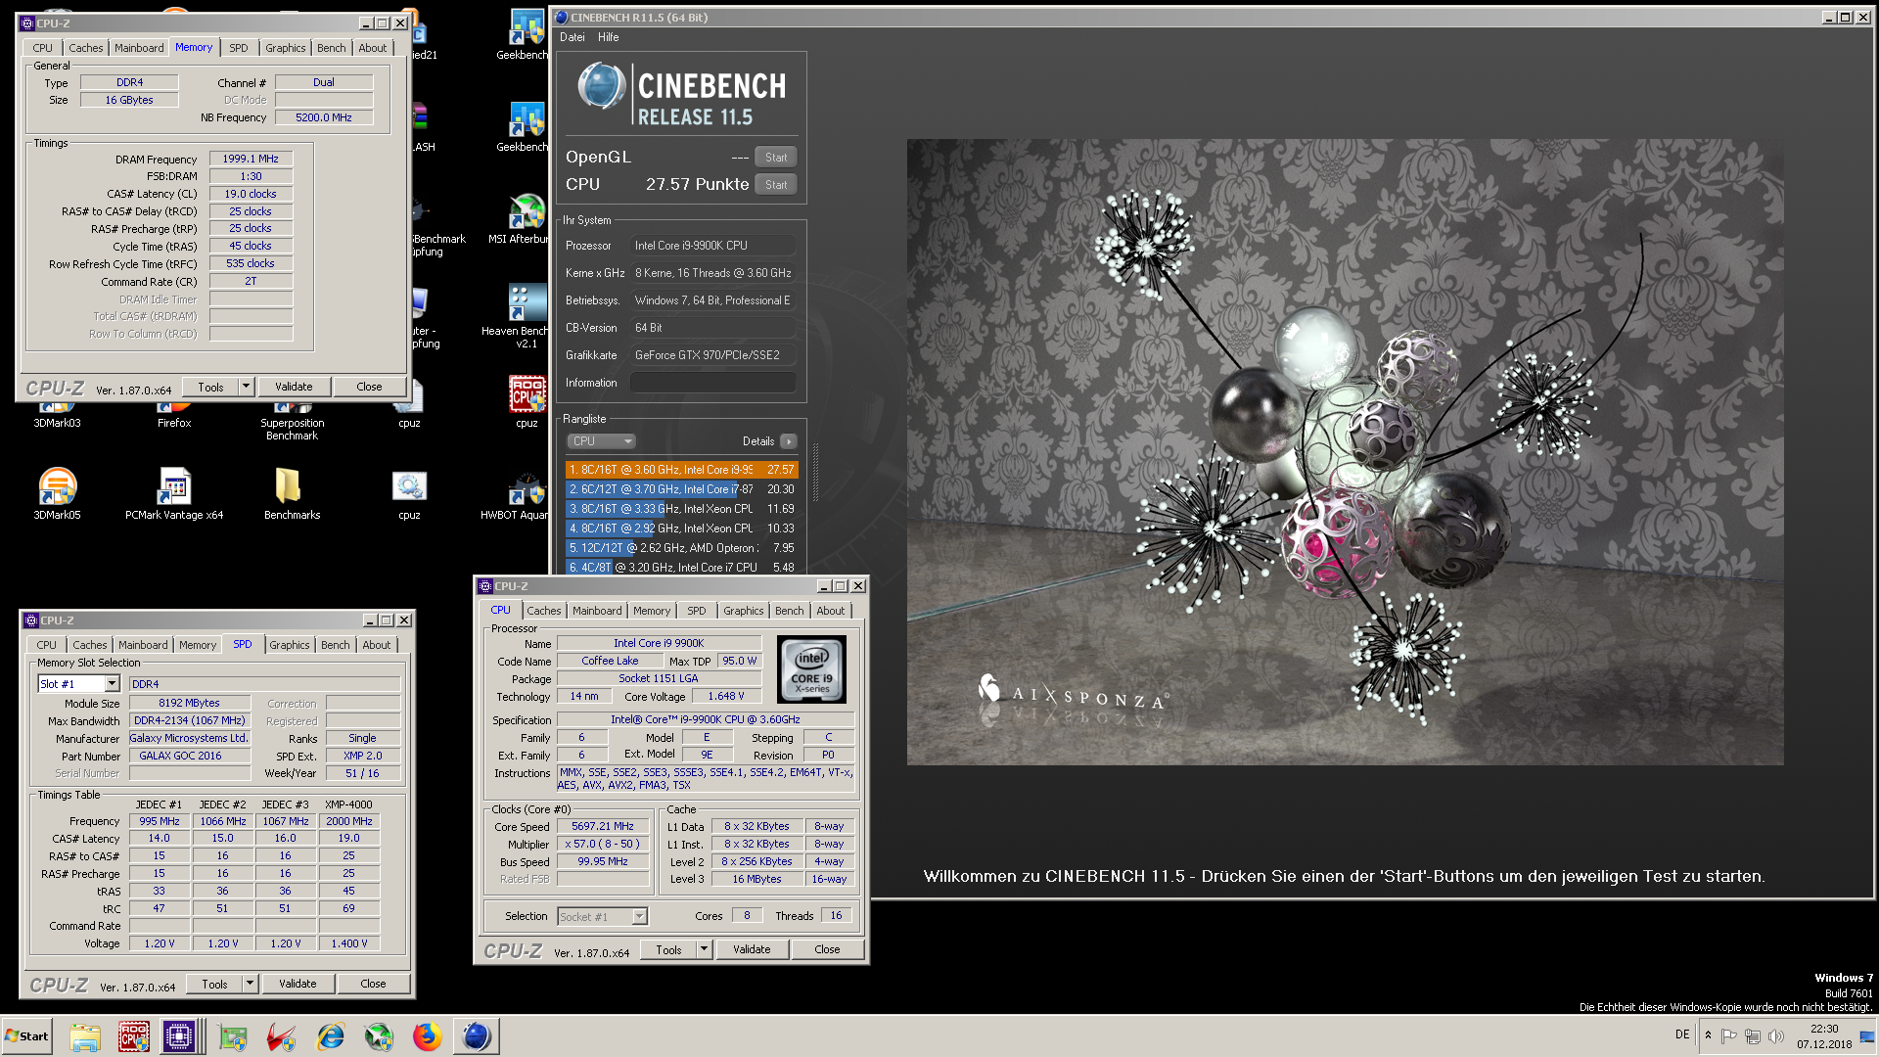This screenshot has height=1057, width=1879.
Task: Open Windows Explorer from the taskbar
Action: click(x=85, y=1036)
